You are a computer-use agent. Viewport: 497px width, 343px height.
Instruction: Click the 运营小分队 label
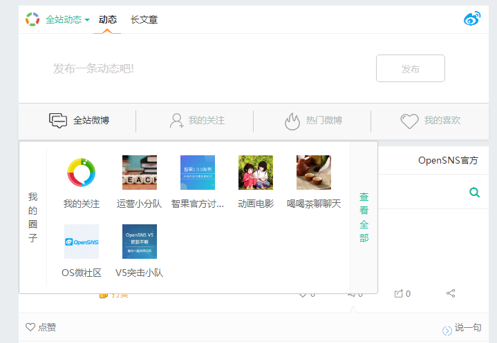[139, 204]
